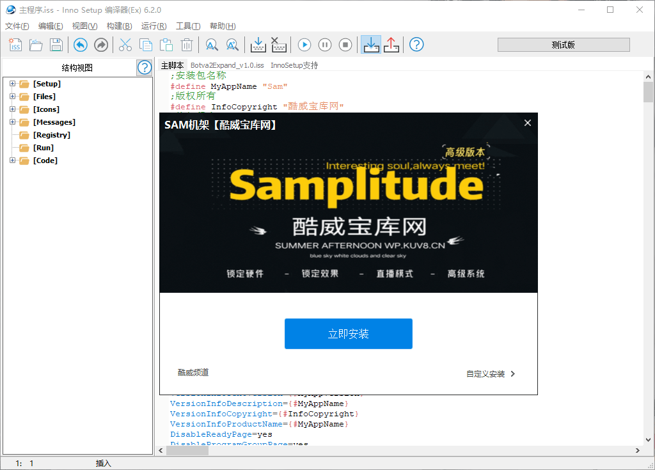Image resolution: width=655 pixels, height=470 pixels.
Task: Click the scroll-up arrow of editor
Action: (648, 77)
